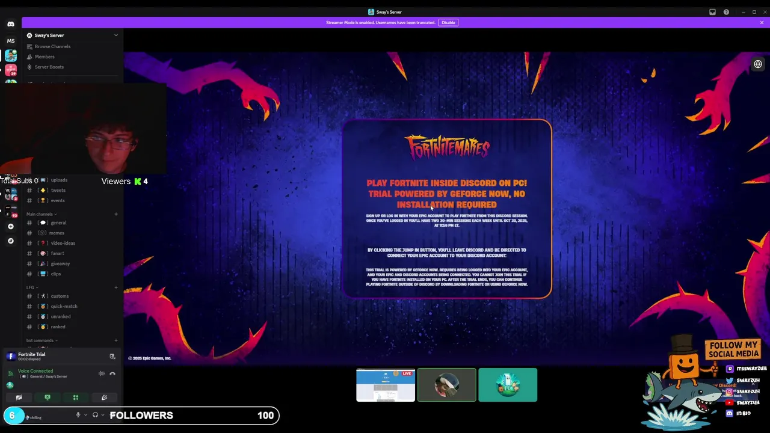Image resolution: width=770 pixels, height=433 pixels.
Task: Open the help question mark icon
Action: (726, 12)
